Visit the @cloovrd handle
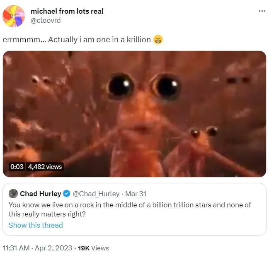The width and height of the screenshot is (269, 257). click(46, 20)
